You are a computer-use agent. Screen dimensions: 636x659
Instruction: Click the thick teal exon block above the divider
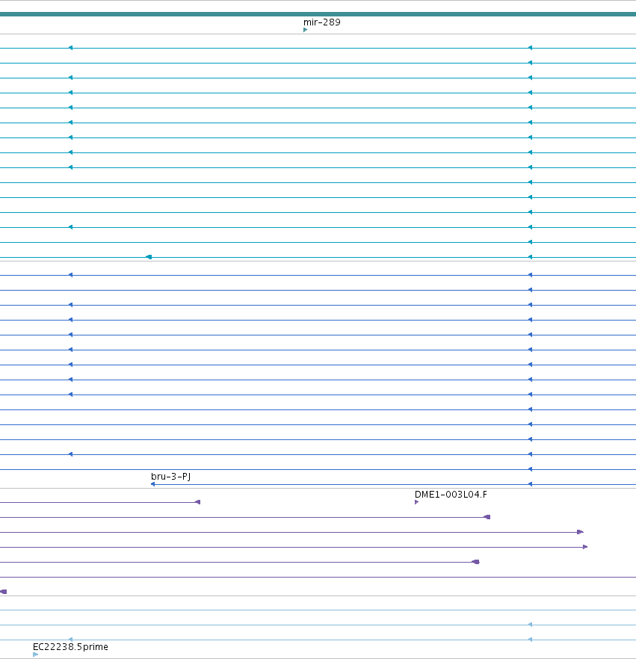pyautogui.click(x=149, y=257)
